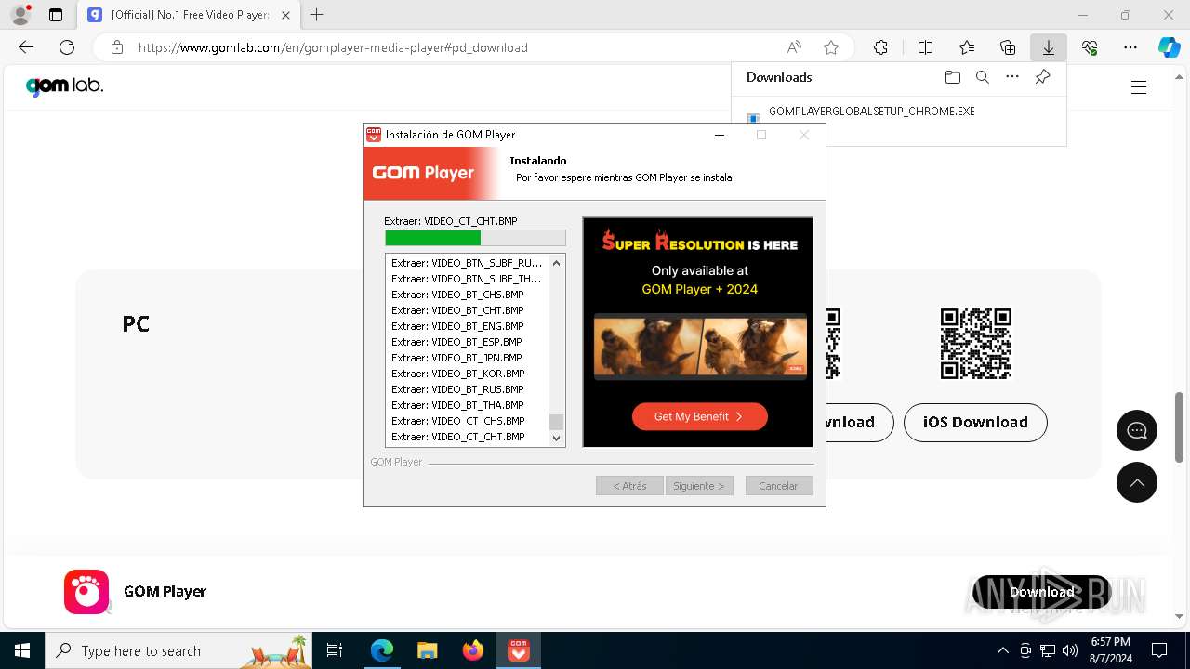Click the installer green progress bar
Image resolution: width=1190 pixels, height=669 pixels.
pos(475,238)
